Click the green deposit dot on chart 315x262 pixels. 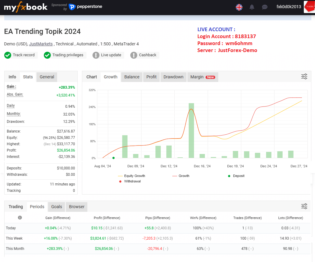pos(113,158)
